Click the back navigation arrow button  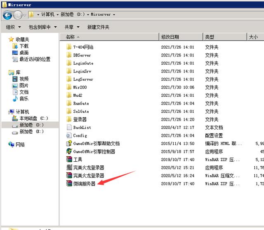pyautogui.click(x=7, y=15)
